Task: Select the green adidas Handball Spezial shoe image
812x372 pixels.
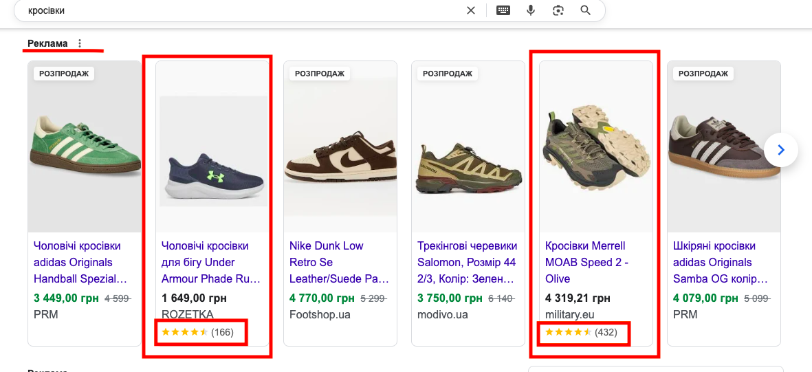Action: click(85, 146)
